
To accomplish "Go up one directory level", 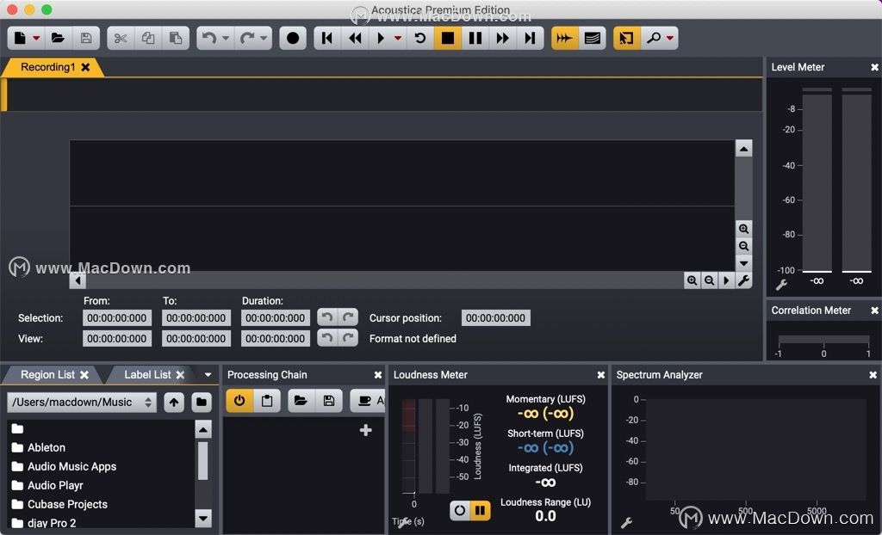I will pos(174,403).
